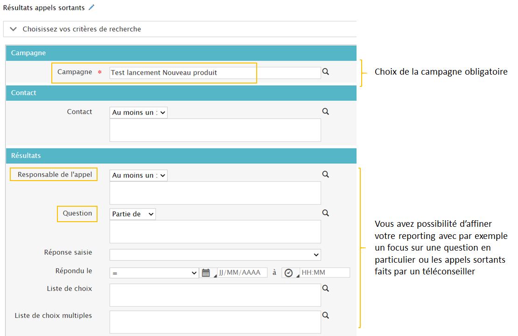
Task: Open the clock time picker icon
Action: point(288,273)
